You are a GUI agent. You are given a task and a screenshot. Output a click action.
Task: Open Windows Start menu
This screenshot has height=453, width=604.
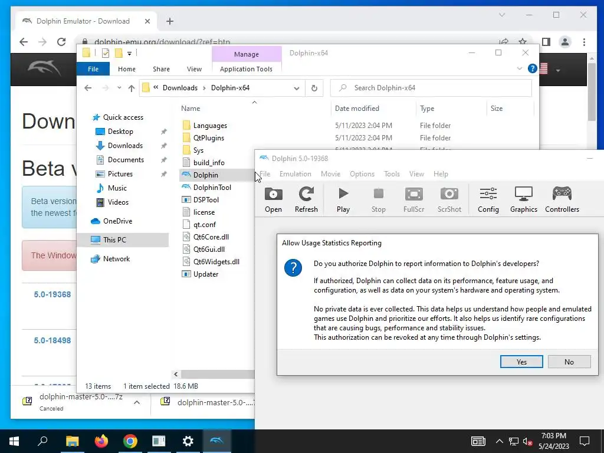[x=14, y=441]
